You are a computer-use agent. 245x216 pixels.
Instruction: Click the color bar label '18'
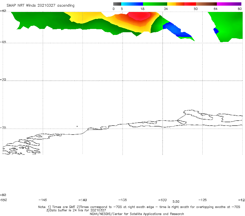coord(142,9)
